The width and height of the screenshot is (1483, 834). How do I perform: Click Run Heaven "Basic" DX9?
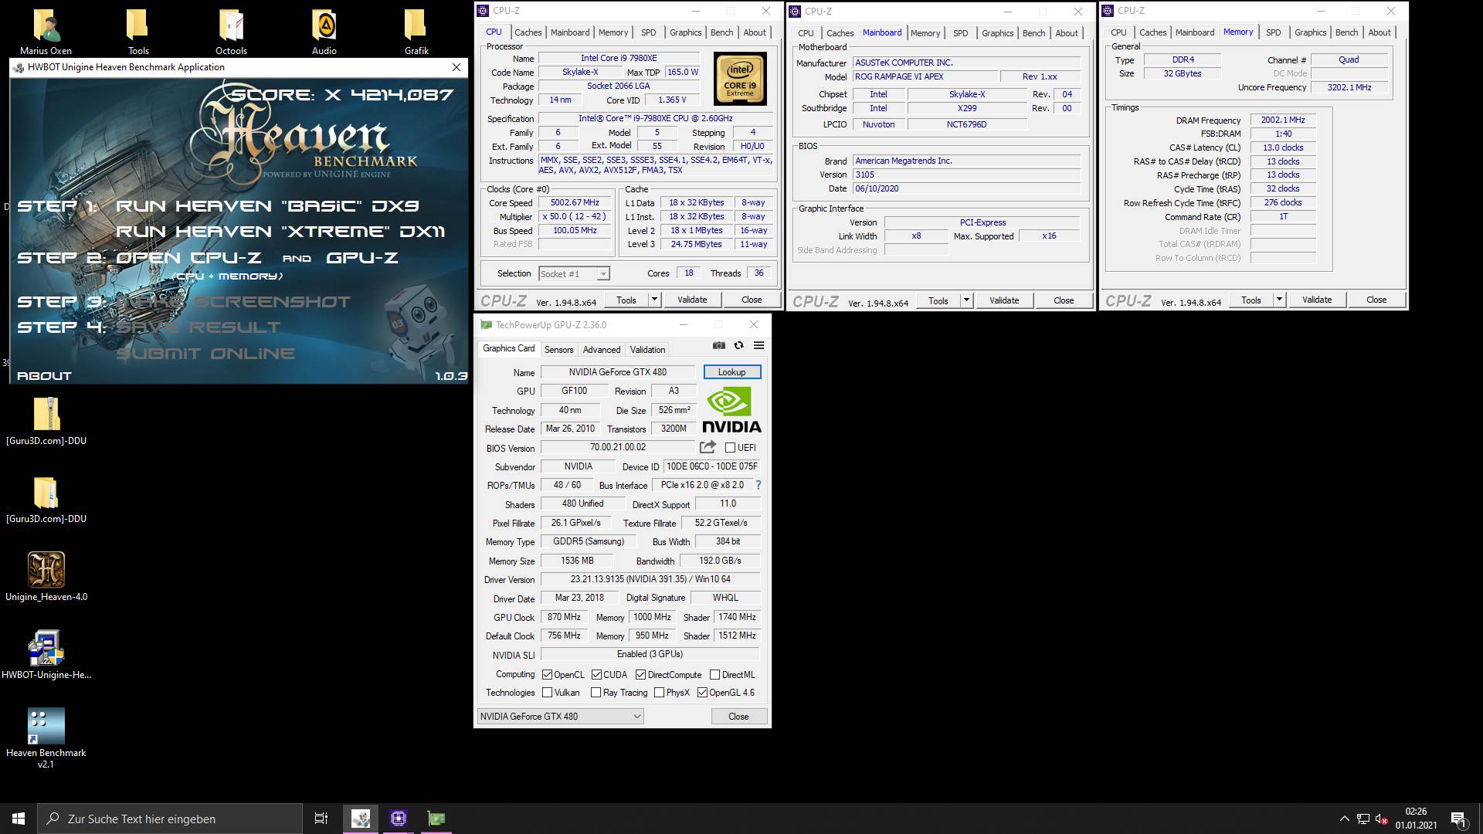(267, 206)
